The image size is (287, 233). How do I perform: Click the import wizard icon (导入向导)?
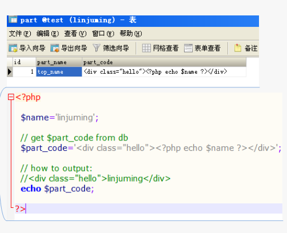[x=13, y=48]
